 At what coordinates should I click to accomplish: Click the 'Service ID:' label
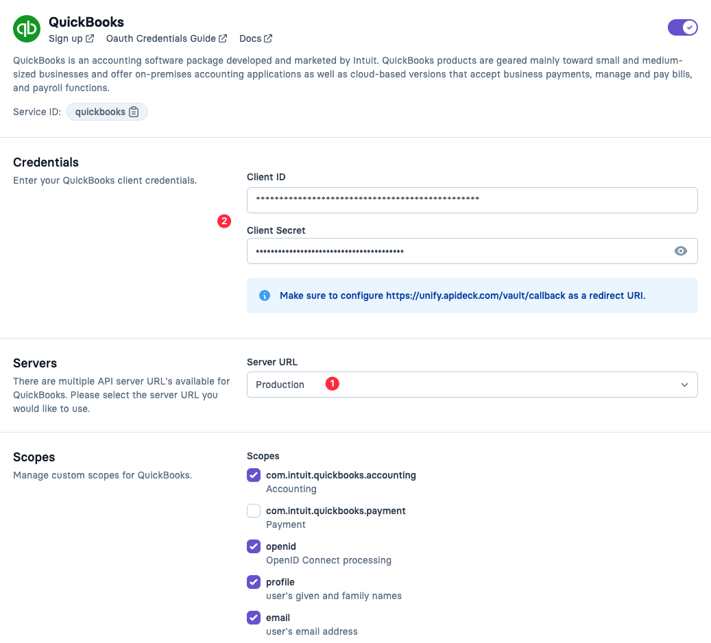37,112
